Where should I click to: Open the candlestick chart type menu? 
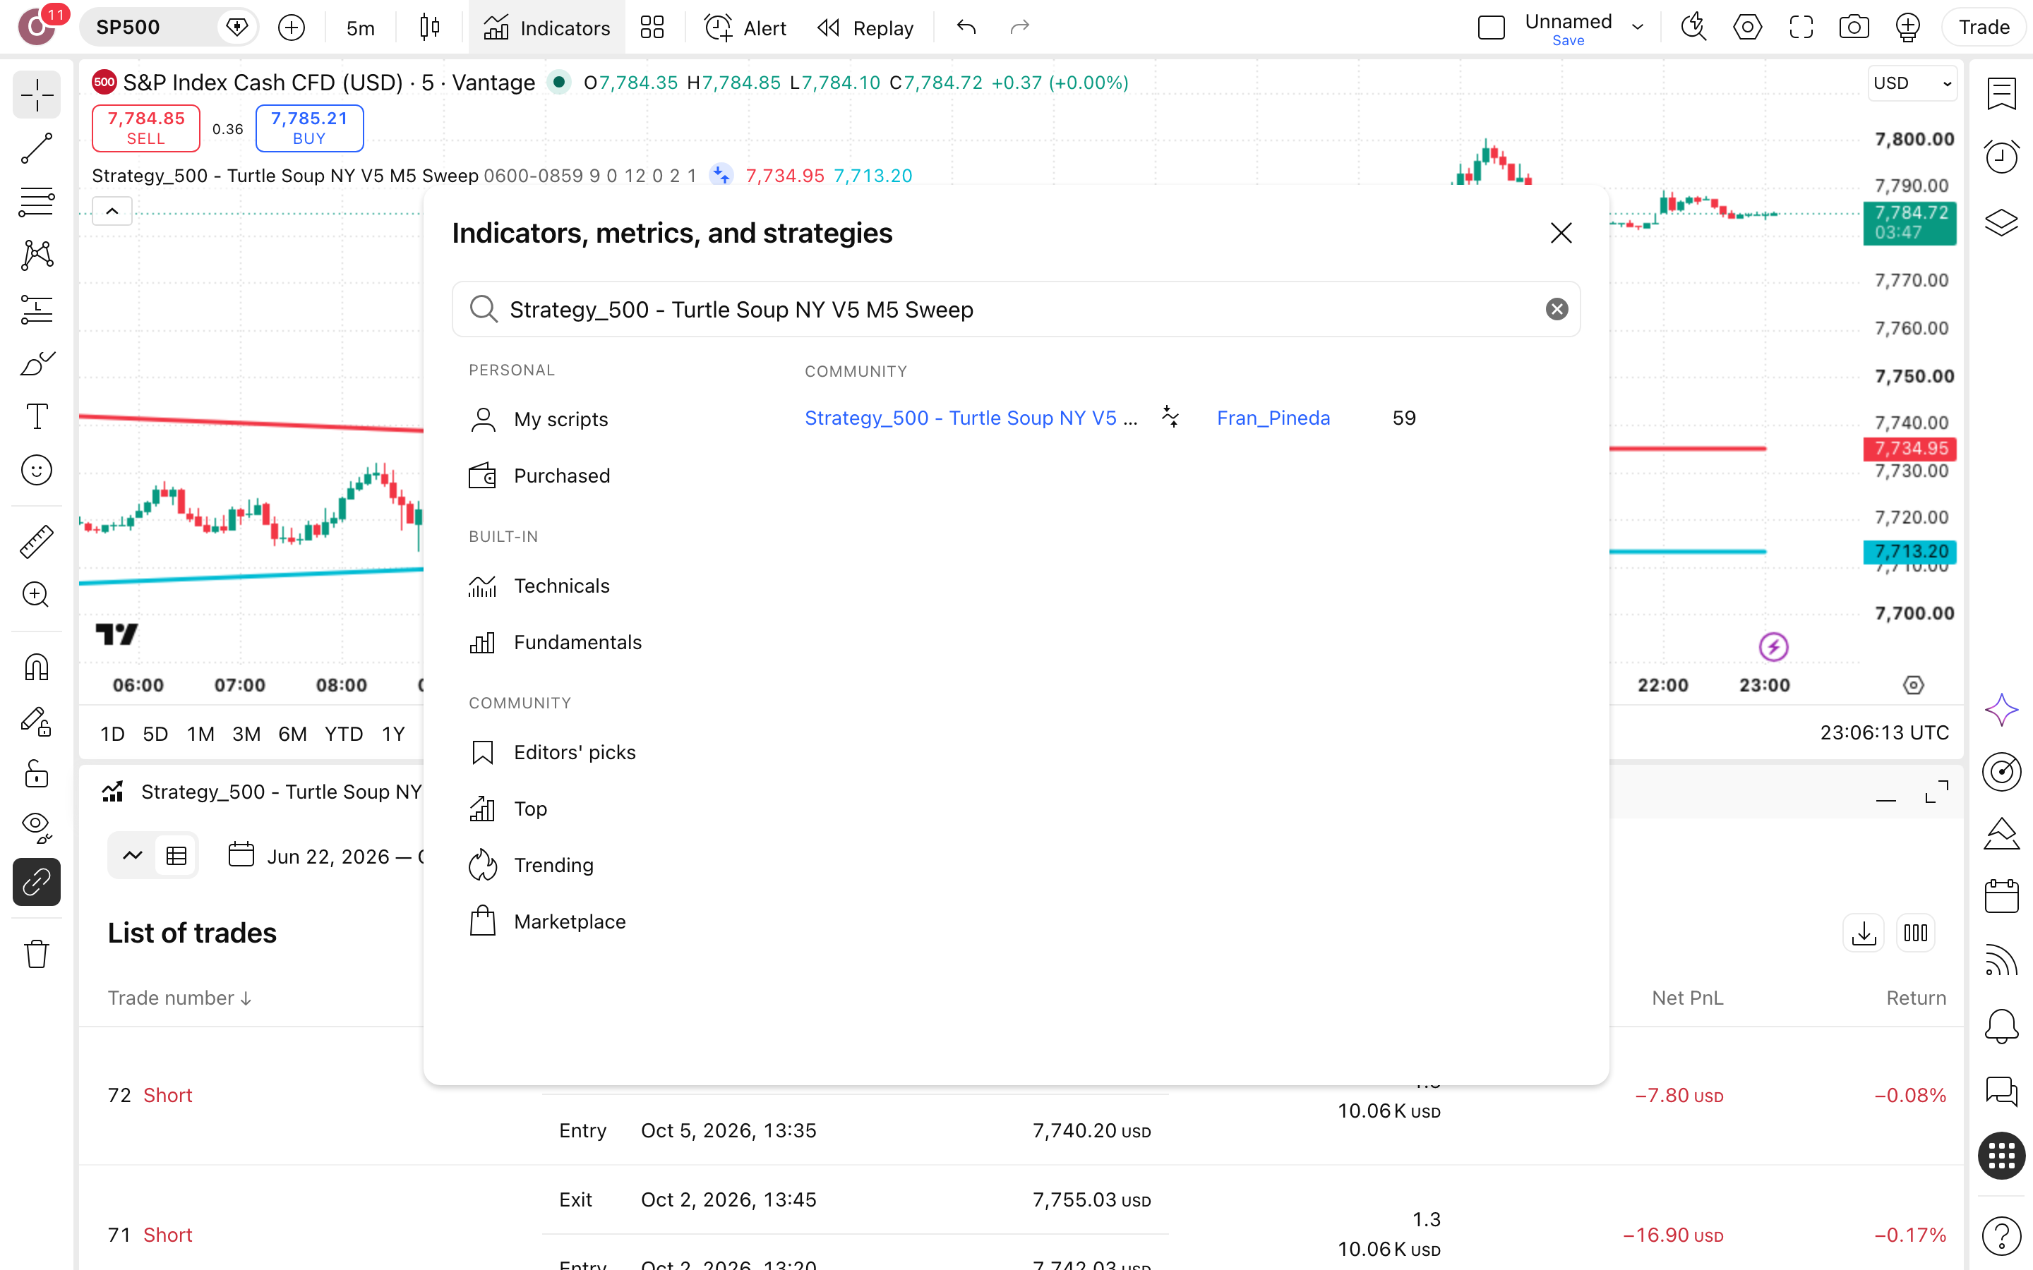429,28
